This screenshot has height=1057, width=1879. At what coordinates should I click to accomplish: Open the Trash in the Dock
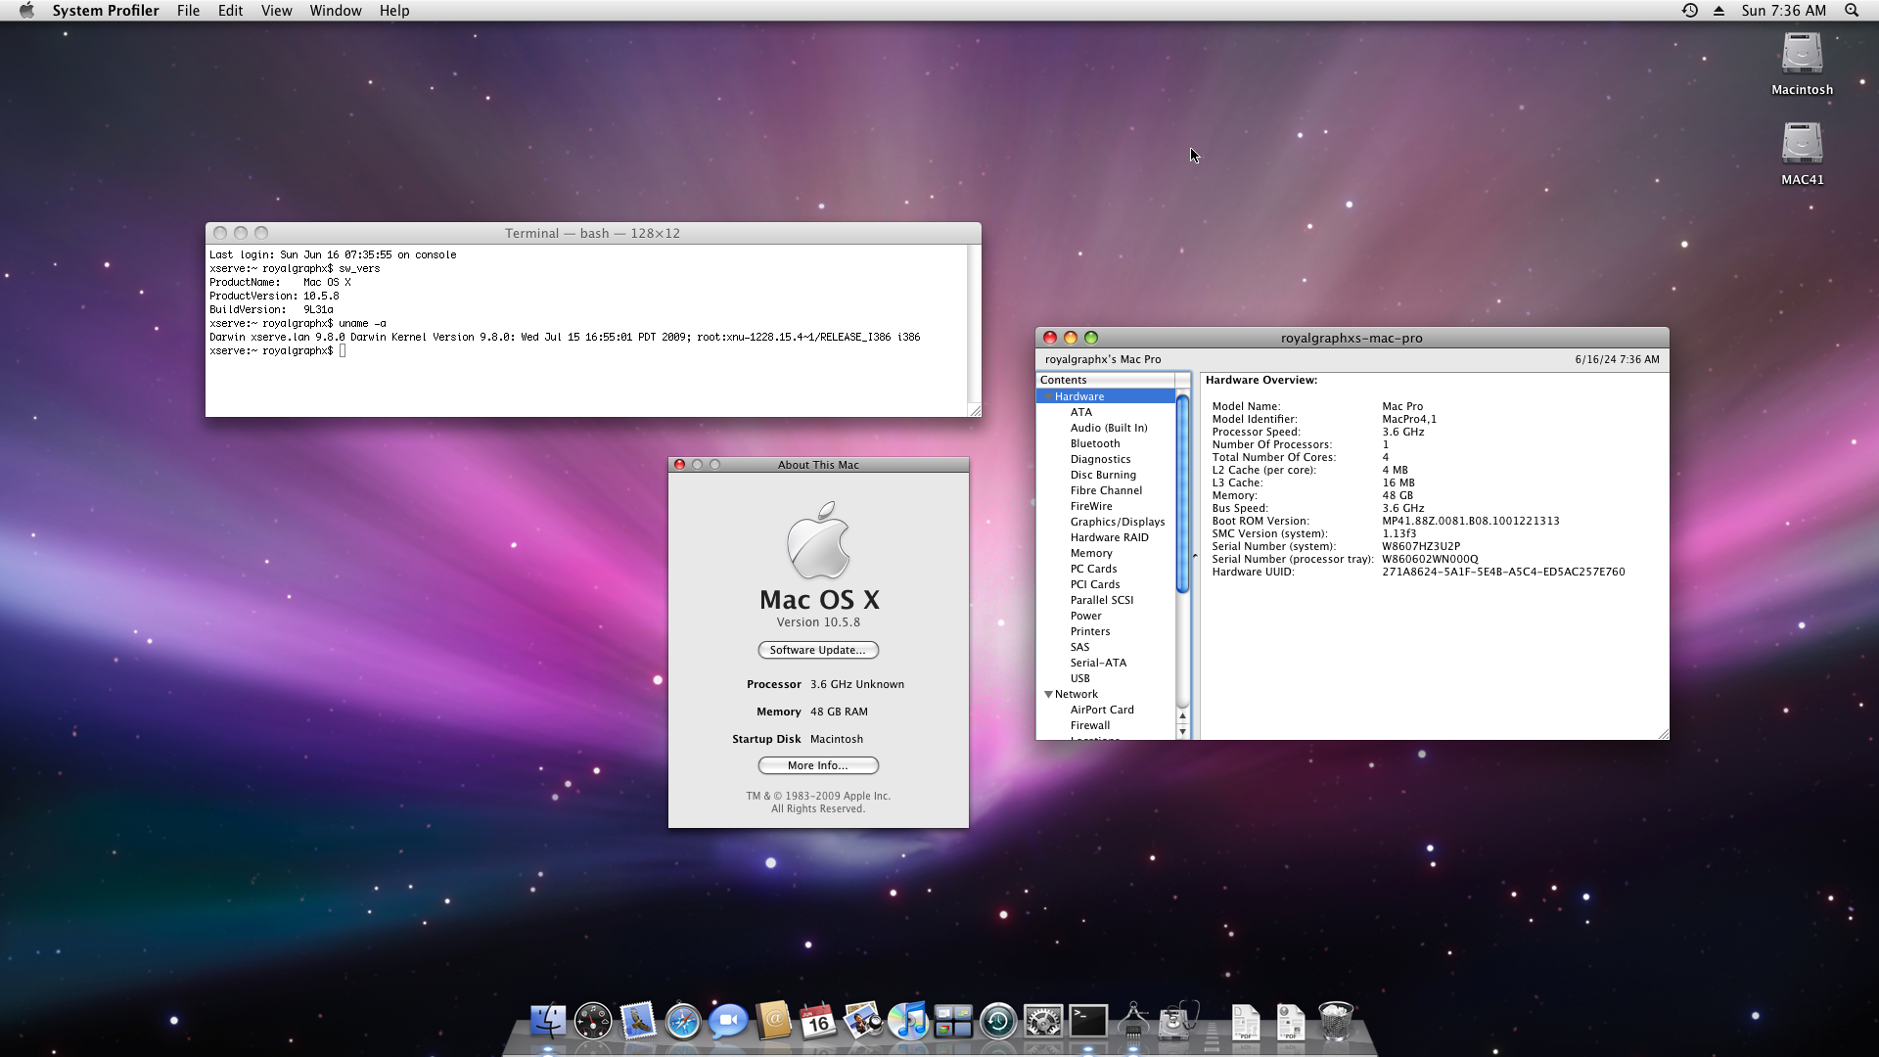pyautogui.click(x=1336, y=1022)
